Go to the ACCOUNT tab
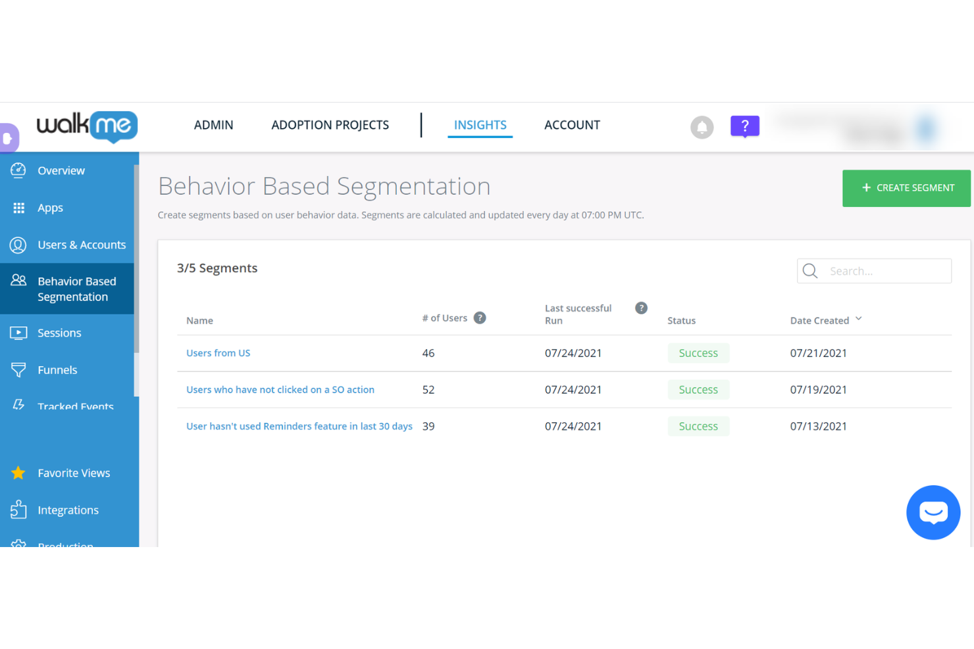974x649 pixels. point(572,125)
